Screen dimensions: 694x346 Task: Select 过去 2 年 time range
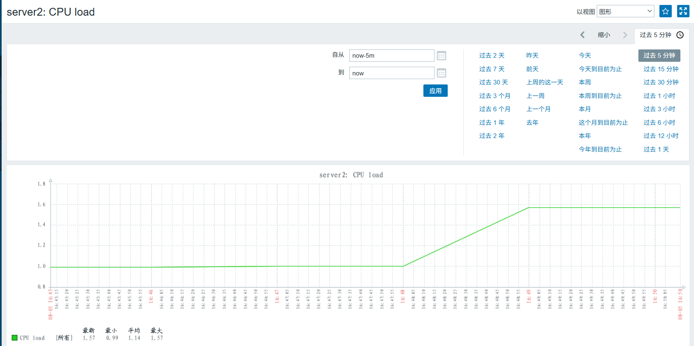(x=492, y=136)
